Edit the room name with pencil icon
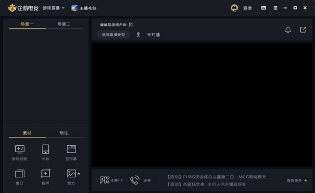 (131, 25)
